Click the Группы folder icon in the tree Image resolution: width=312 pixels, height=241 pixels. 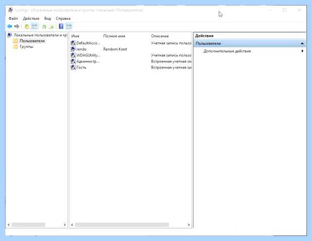click(15, 47)
